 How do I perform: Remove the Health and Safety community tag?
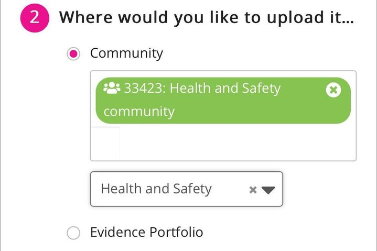pos(333,90)
